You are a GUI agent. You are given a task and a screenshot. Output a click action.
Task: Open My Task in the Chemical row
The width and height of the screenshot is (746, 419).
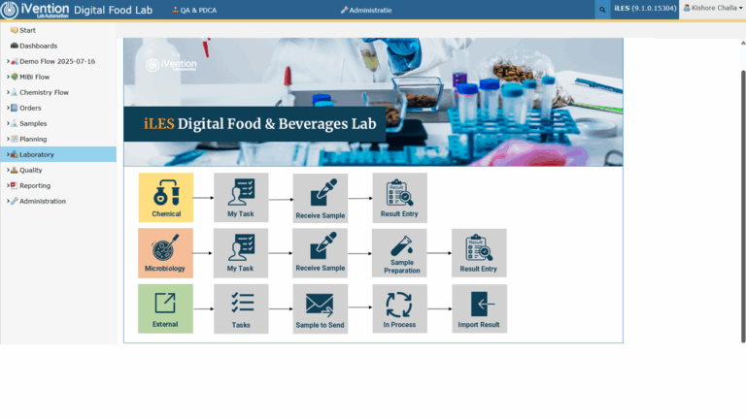[x=241, y=198]
